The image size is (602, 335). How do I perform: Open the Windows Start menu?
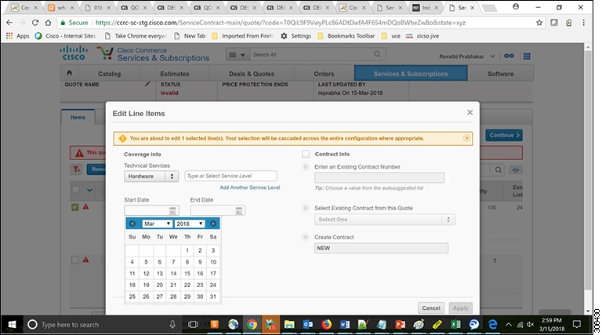tap(12, 325)
